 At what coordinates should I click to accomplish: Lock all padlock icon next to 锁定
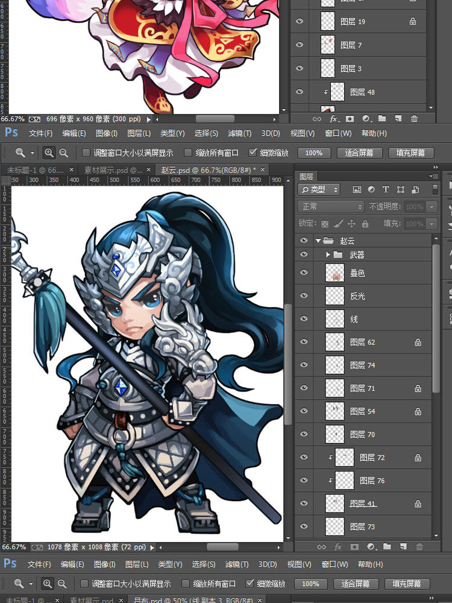coord(365,224)
